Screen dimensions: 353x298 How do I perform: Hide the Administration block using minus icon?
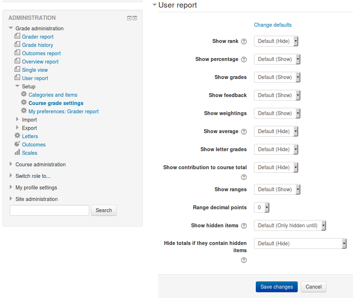point(129,18)
